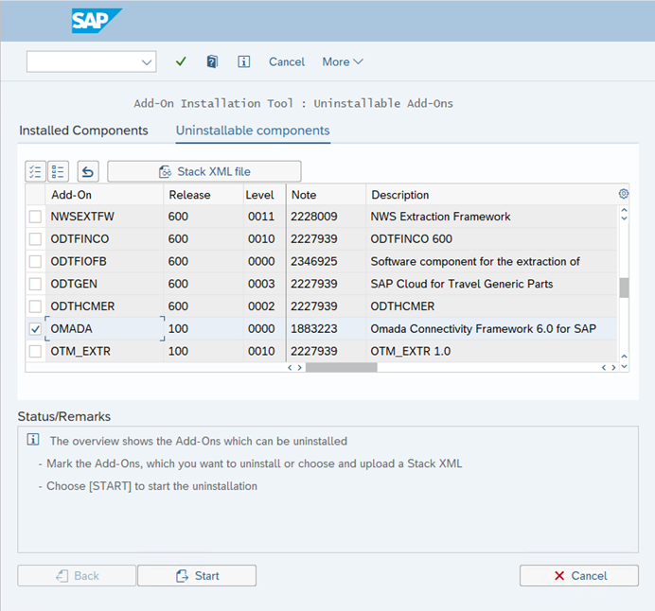Open the online help book icon
Viewport: 655px width, 611px height.
coord(212,61)
